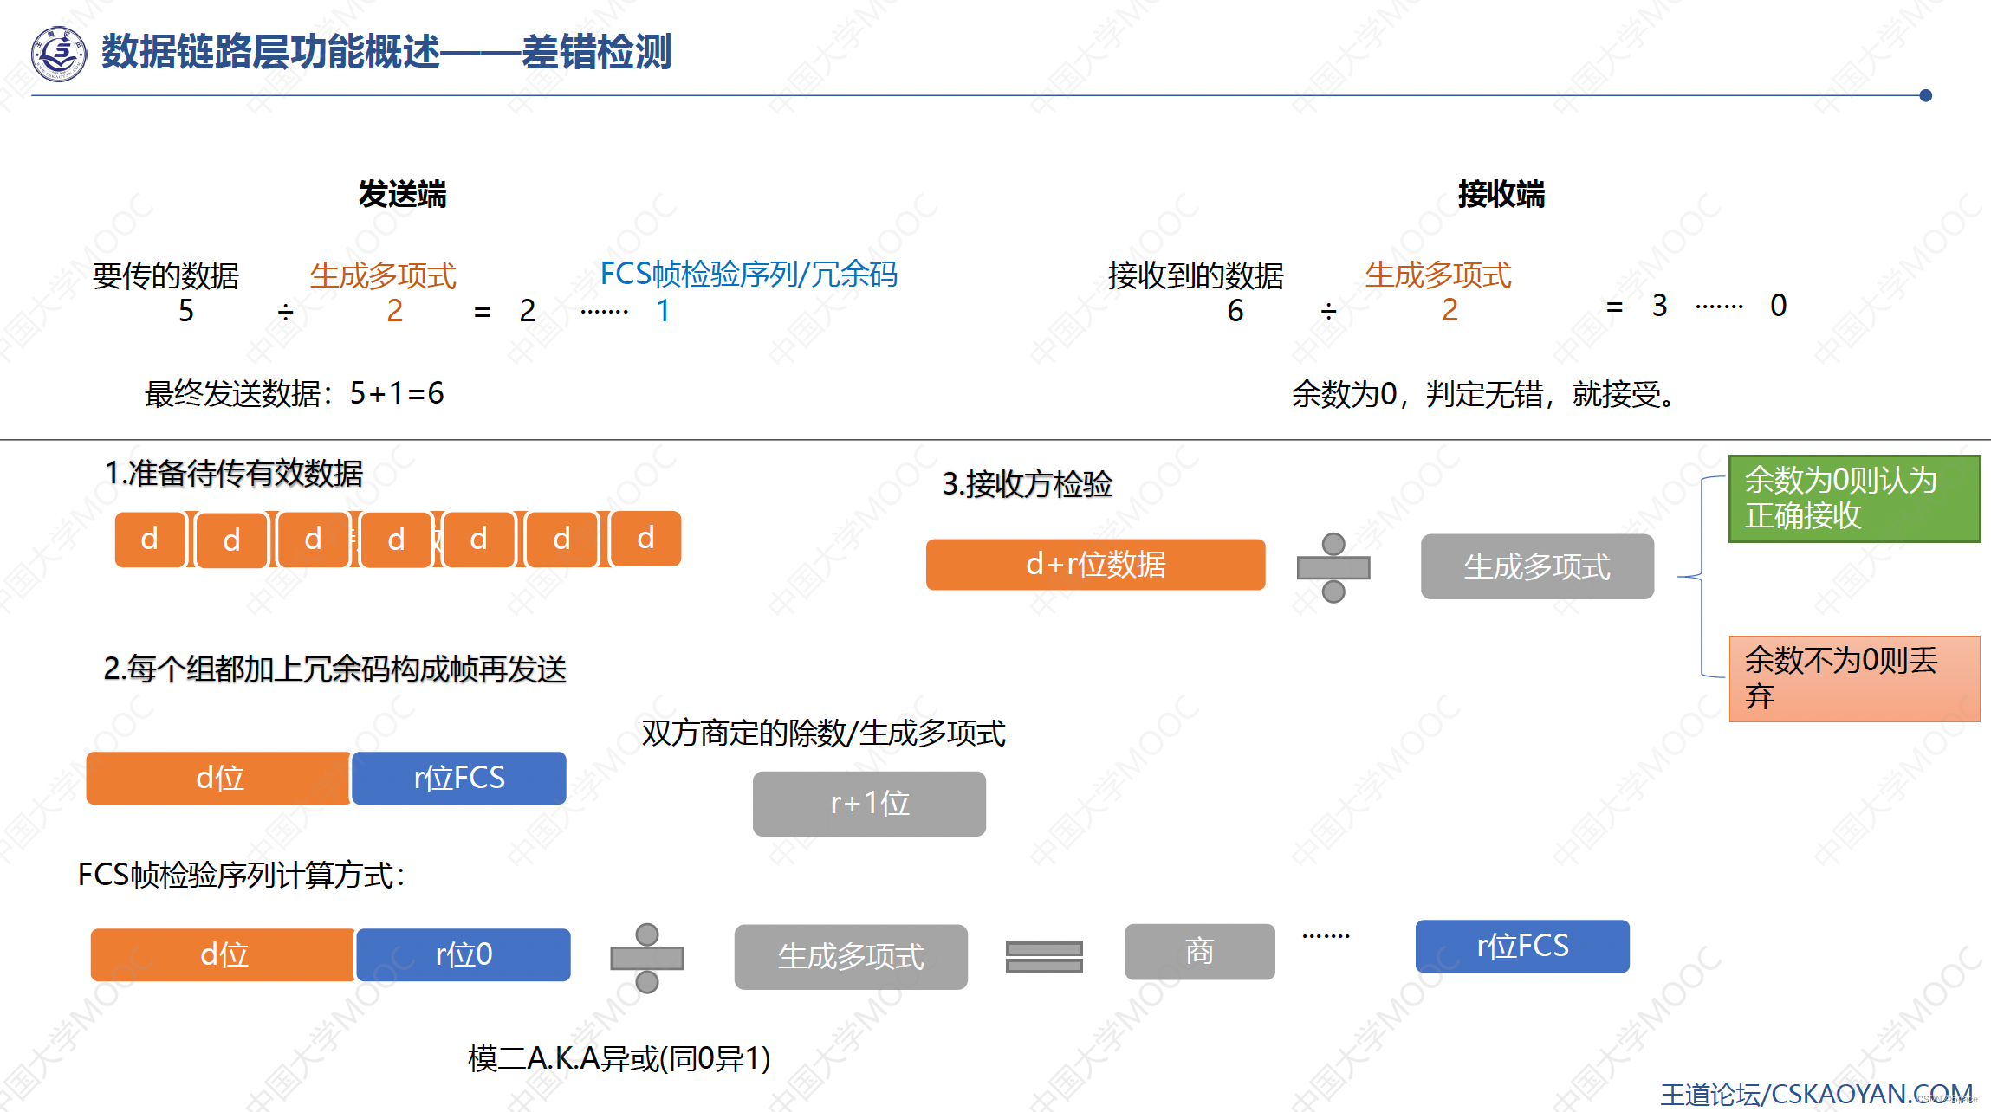Screen dimensions: 1991x1112
Task: Click the heading 3.接收方检验
Action: [x=1028, y=484]
